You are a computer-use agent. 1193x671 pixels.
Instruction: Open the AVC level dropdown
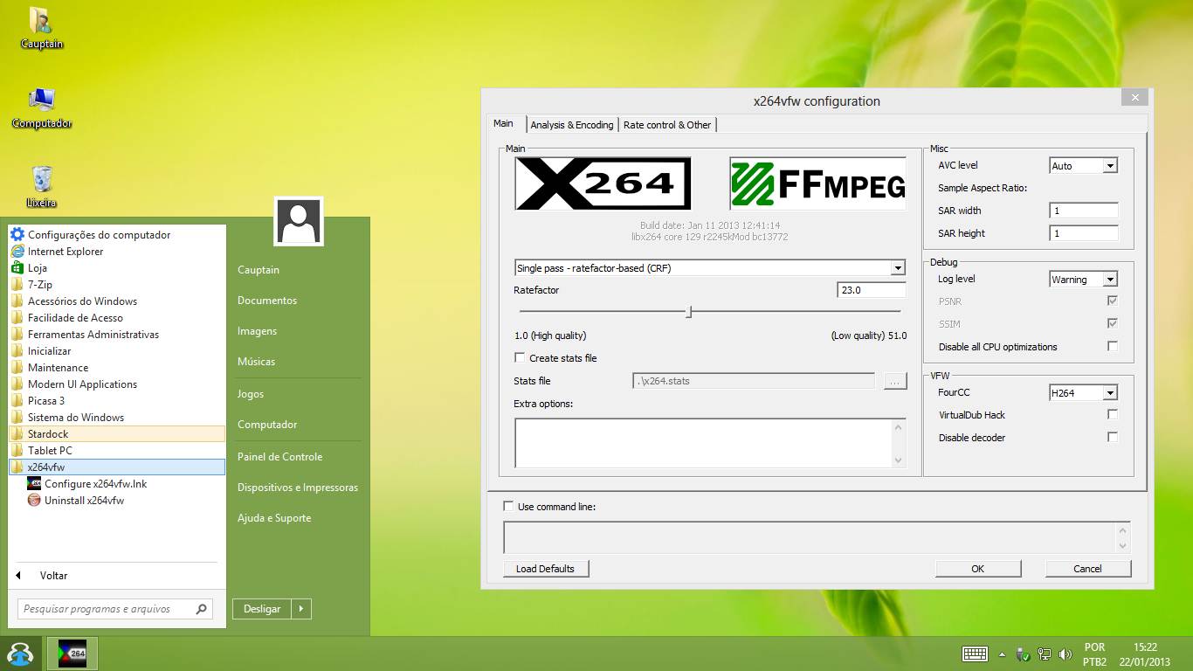1110,165
